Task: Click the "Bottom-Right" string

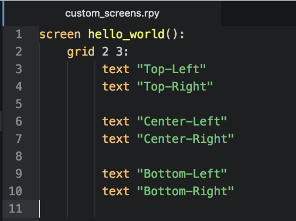Action: coord(185,191)
